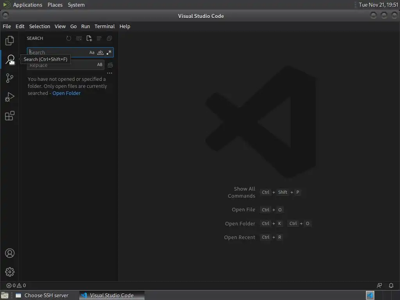400x300 pixels.
Task: Open new search editor icon
Action: [89, 38]
